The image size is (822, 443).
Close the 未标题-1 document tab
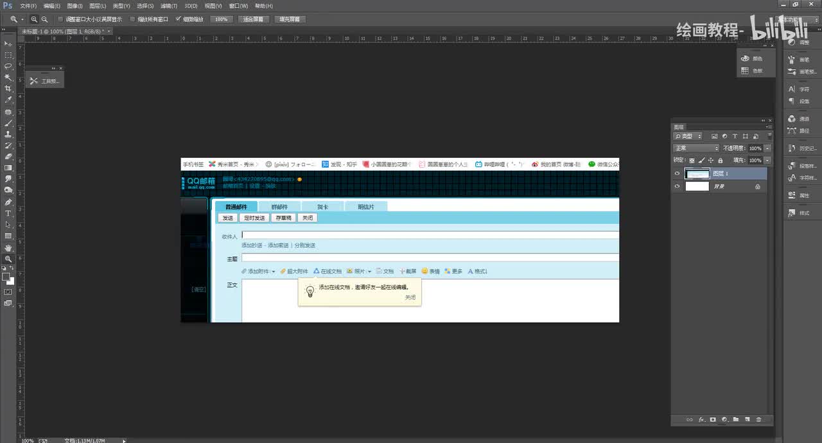[109, 31]
